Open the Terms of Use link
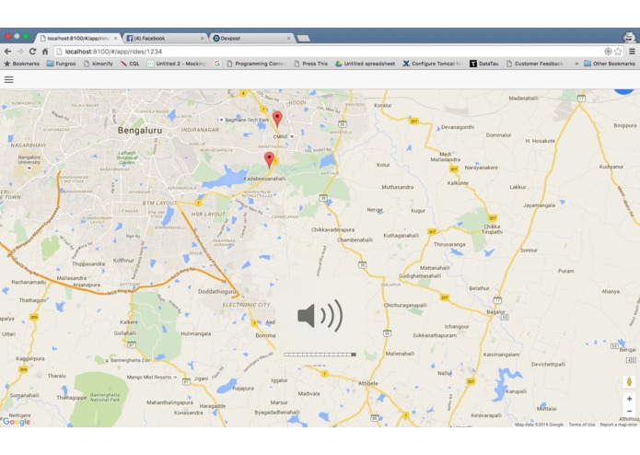Viewport: 640px width, 455px height. (x=581, y=425)
